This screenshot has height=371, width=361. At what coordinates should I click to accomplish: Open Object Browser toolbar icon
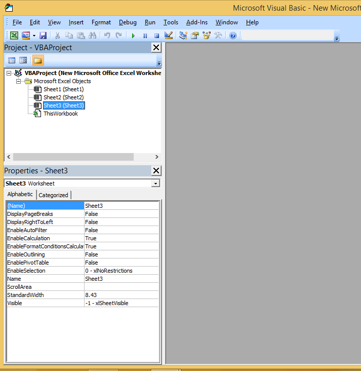click(207, 35)
